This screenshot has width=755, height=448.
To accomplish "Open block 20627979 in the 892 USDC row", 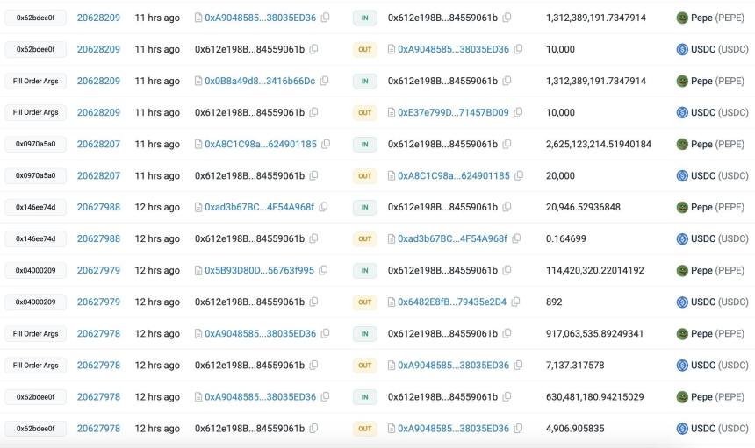I will (x=98, y=302).
